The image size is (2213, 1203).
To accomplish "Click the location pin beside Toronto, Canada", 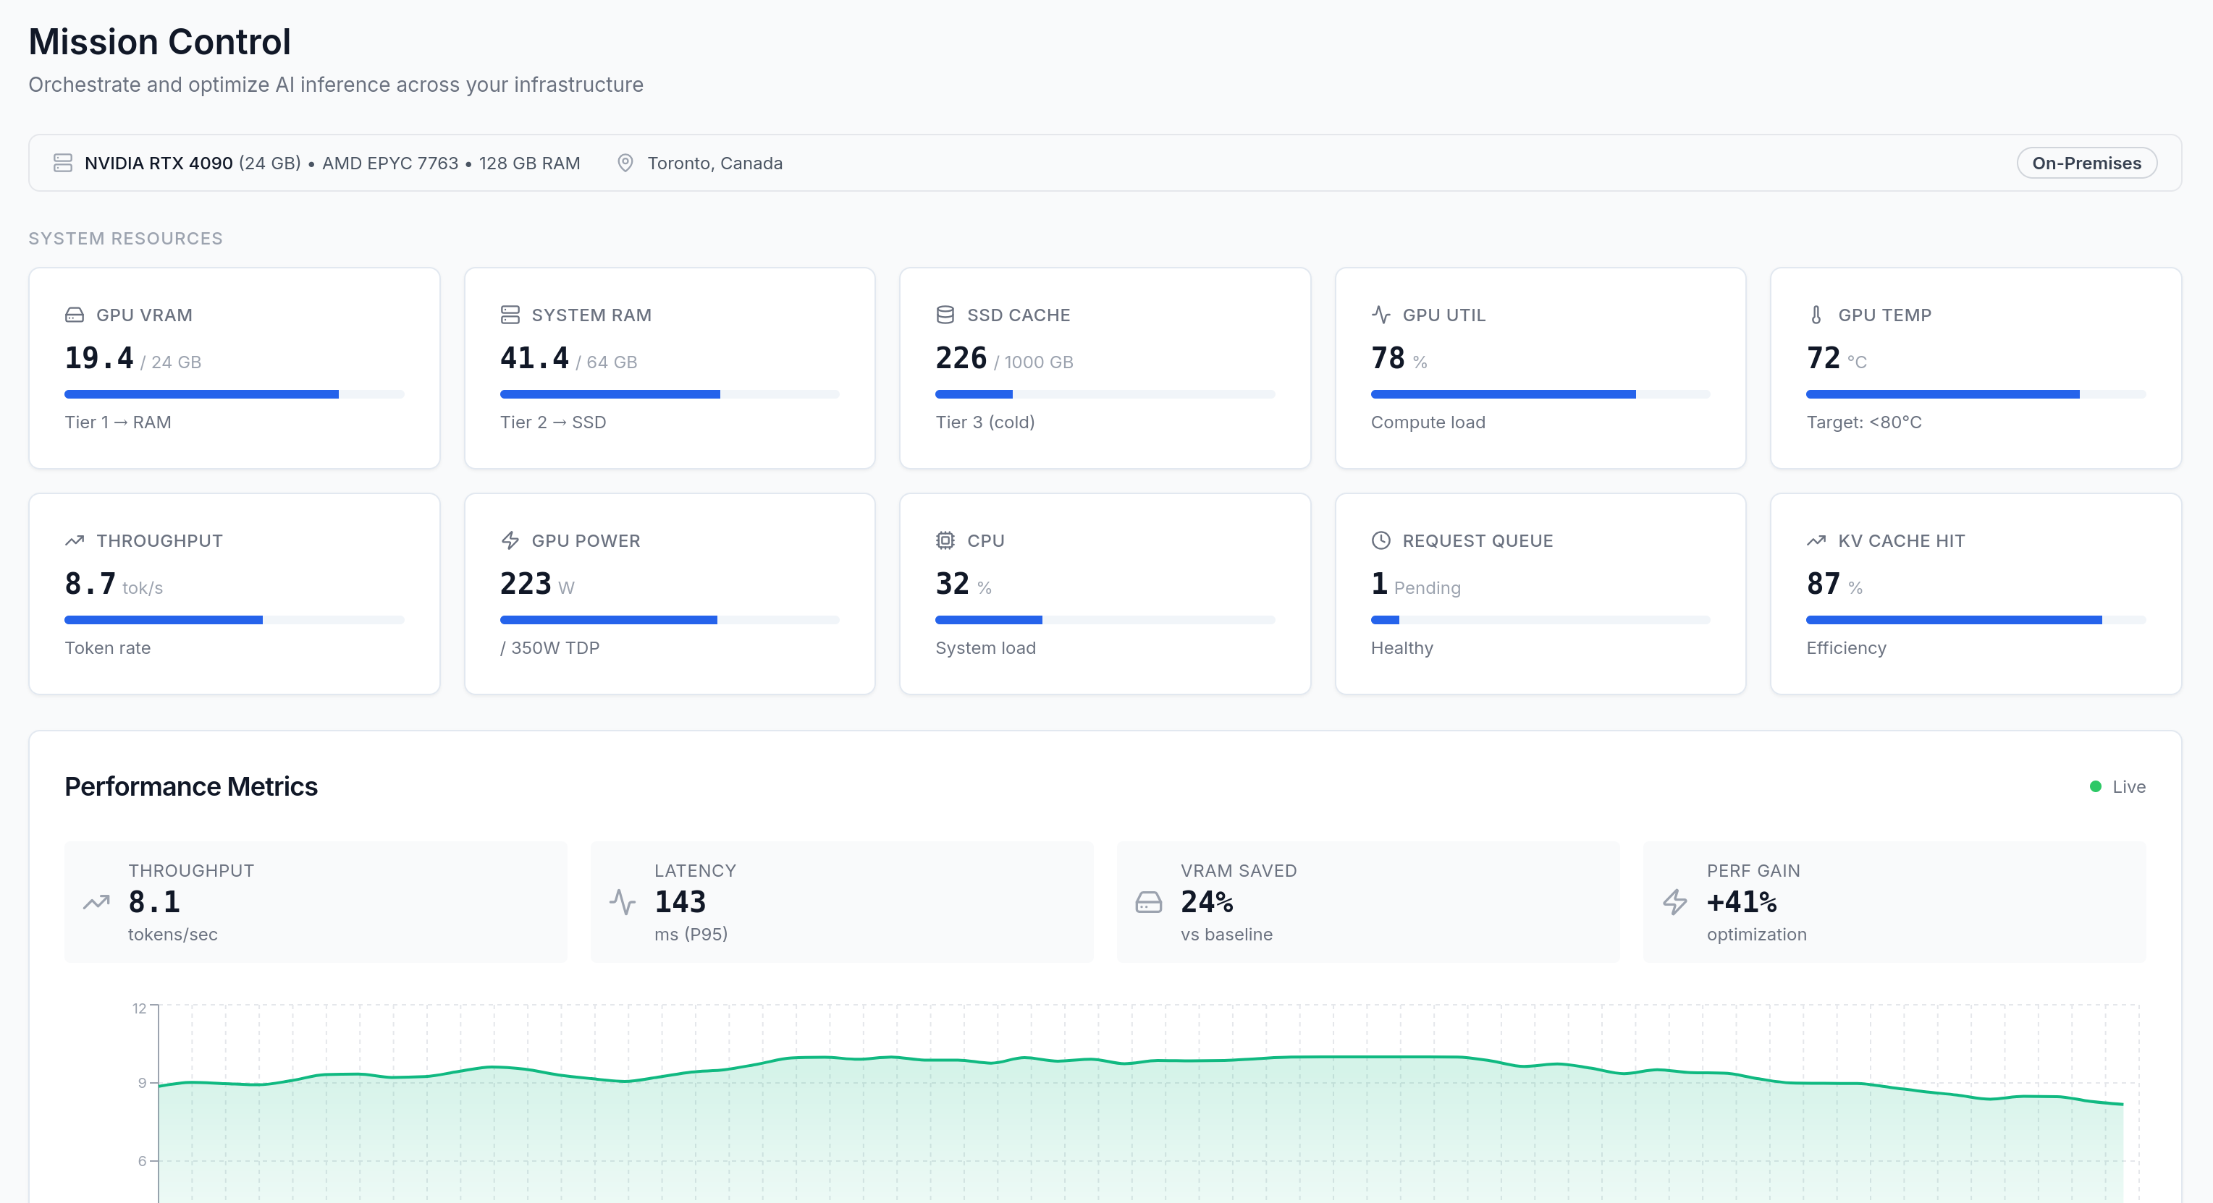I will click(625, 162).
